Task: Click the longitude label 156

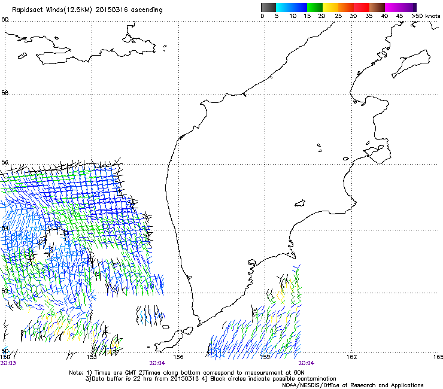Action: click(x=178, y=357)
